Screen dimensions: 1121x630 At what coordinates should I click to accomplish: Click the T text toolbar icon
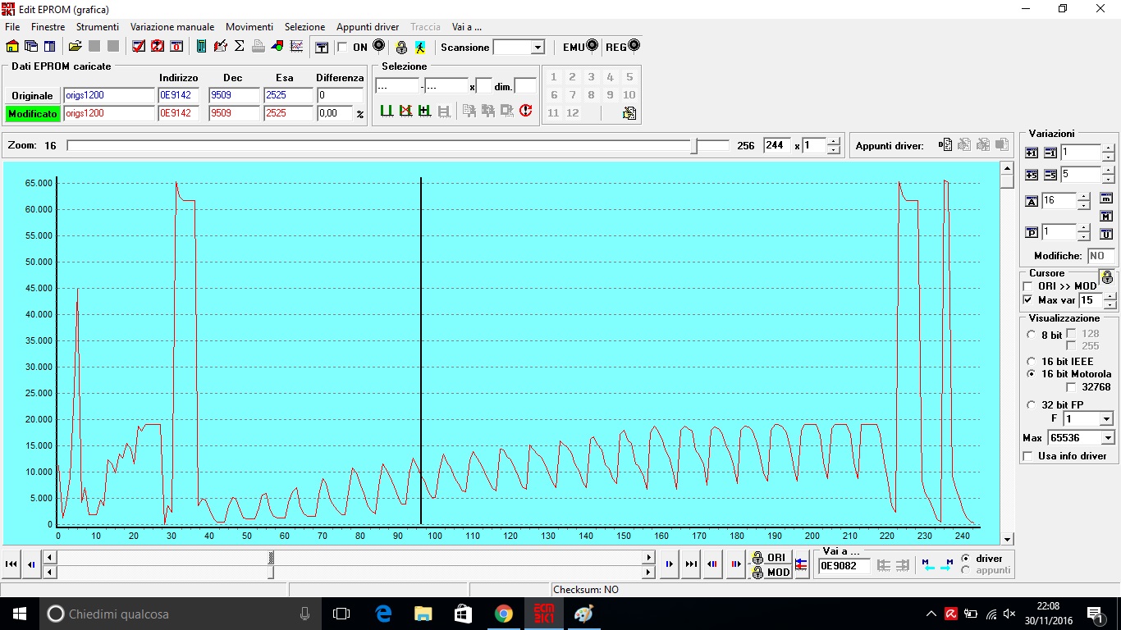pos(322,47)
